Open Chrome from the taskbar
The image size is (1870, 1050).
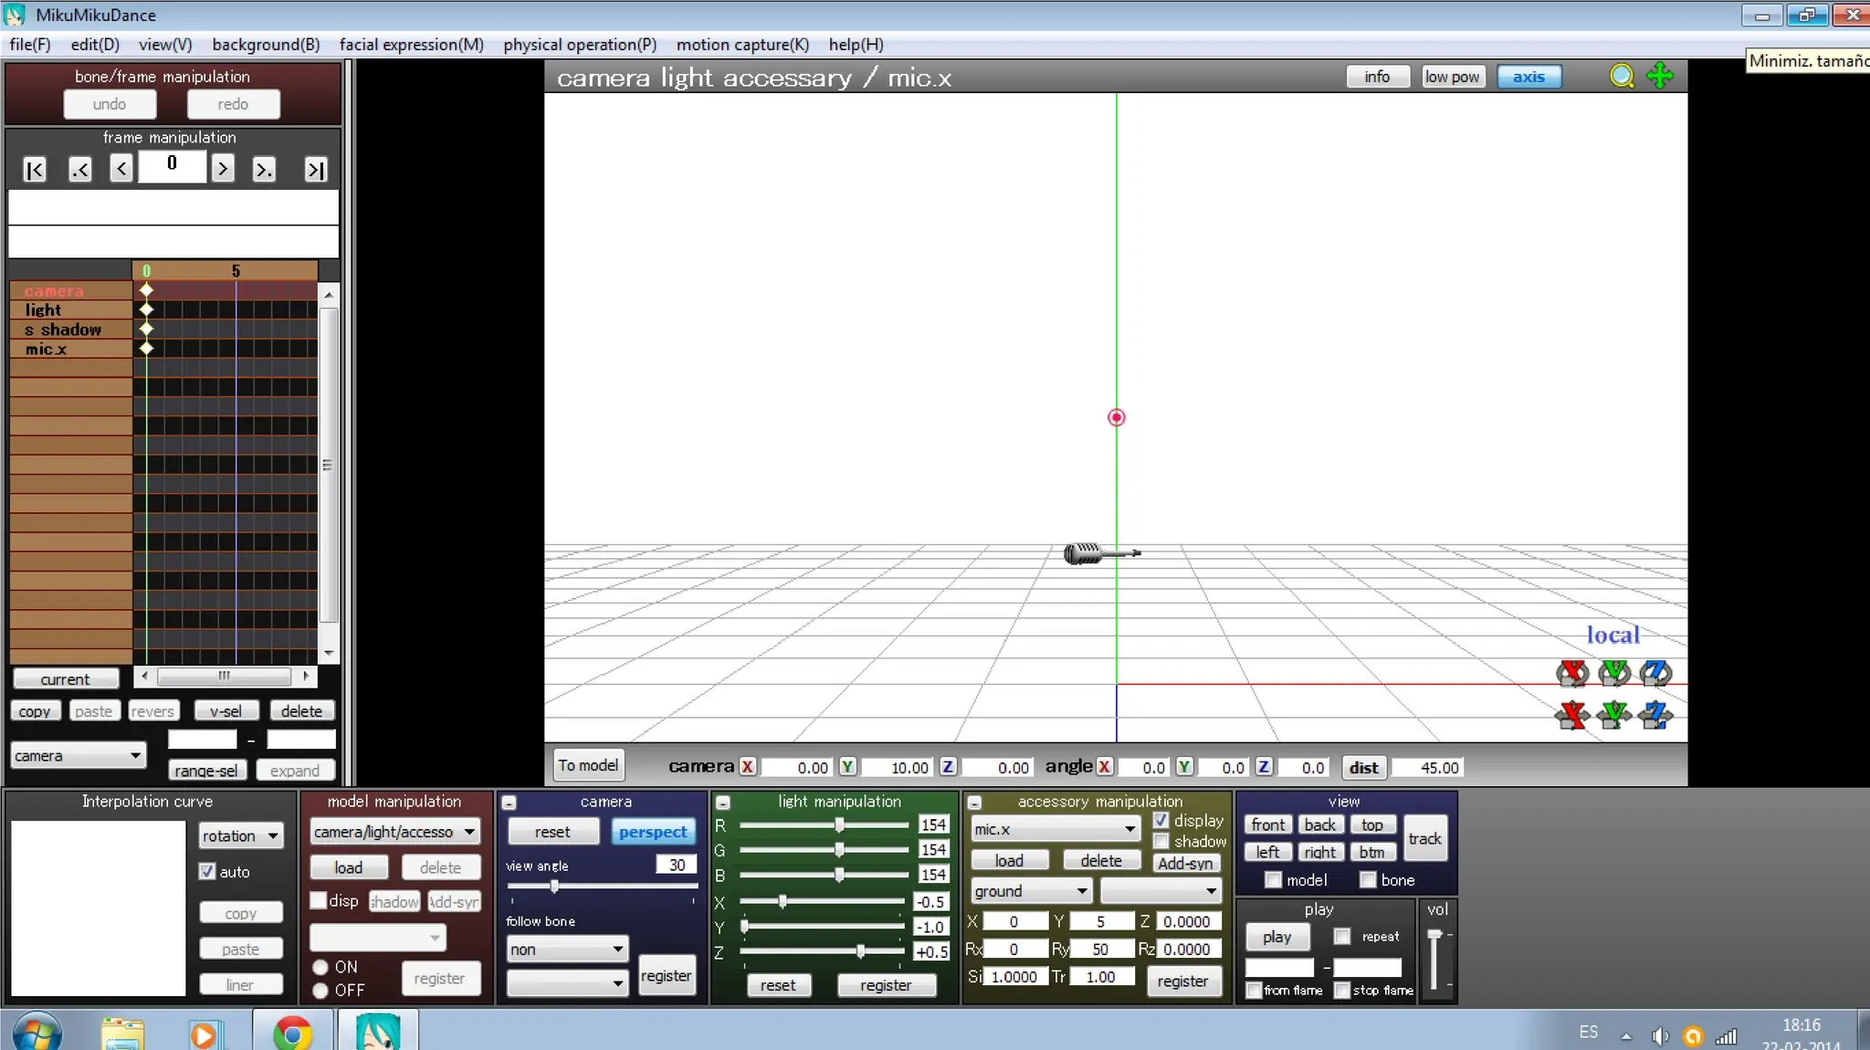(293, 1034)
